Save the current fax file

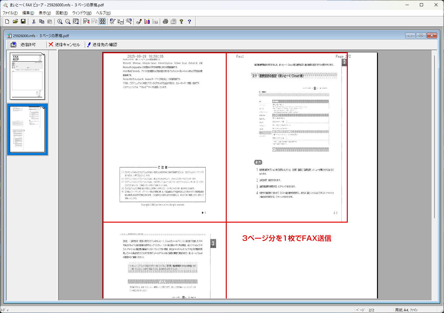(23, 21)
